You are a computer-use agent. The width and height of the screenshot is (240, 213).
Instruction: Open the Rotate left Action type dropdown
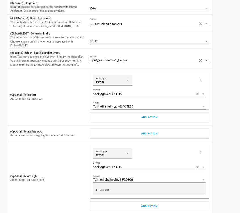tap(112, 80)
